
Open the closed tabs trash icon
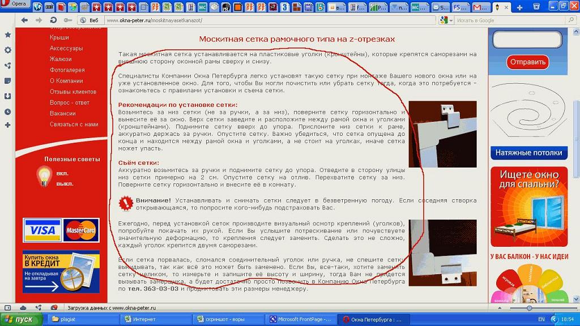[536, 7]
